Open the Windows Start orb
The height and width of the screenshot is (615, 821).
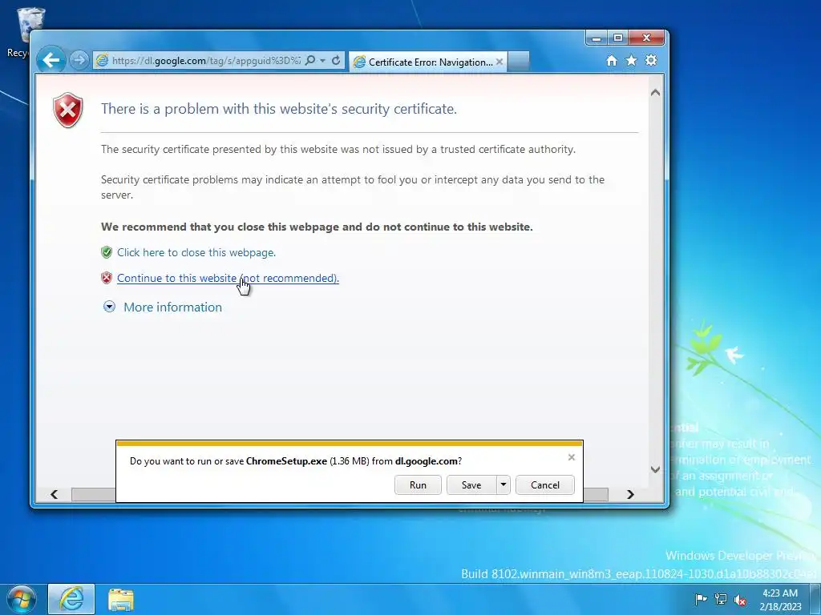point(21,599)
